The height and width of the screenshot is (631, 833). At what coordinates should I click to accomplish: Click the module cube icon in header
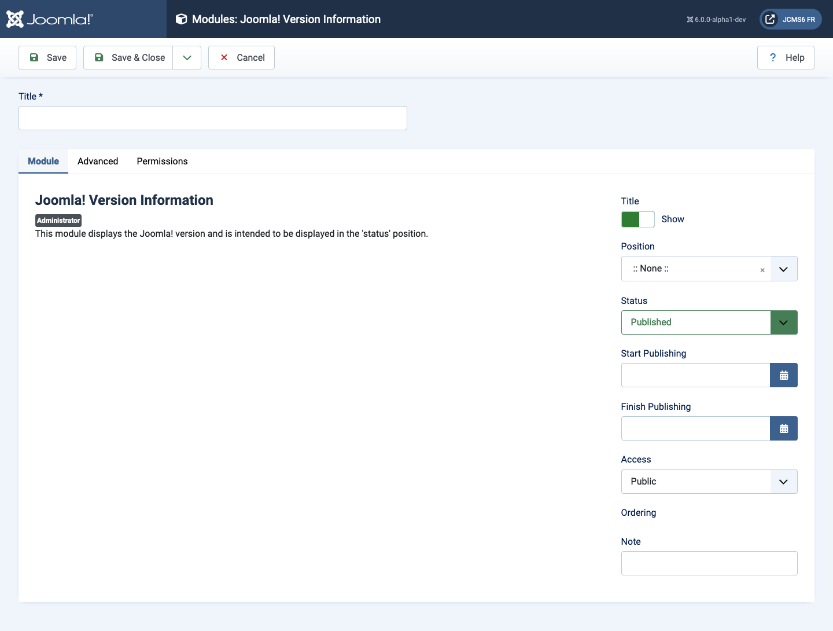coord(181,19)
